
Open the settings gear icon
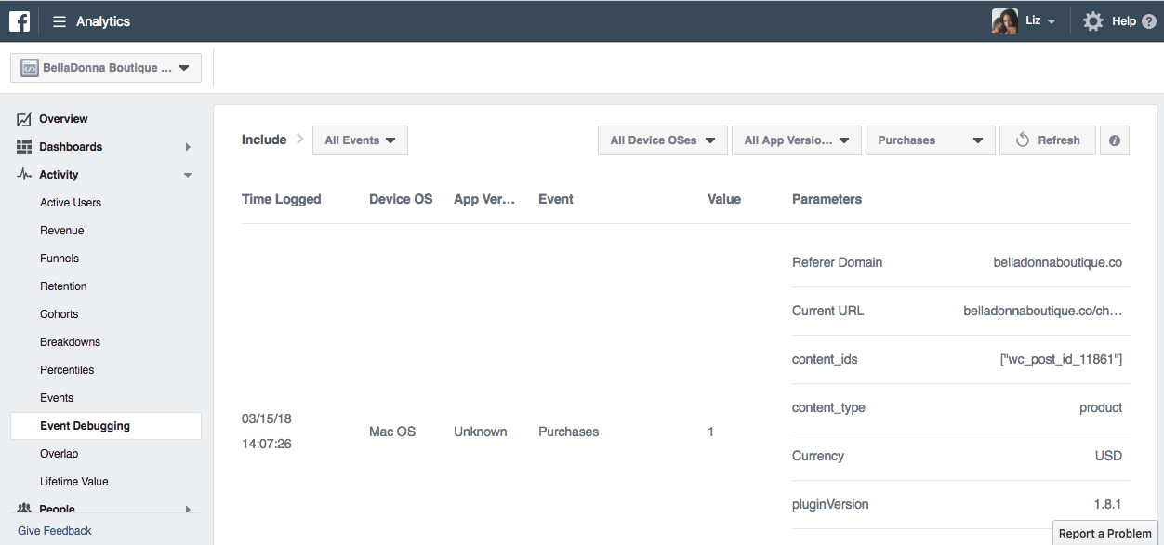coord(1092,21)
